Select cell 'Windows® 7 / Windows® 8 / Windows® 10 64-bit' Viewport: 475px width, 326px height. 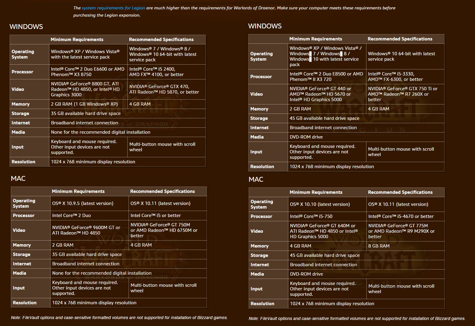pyautogui.click(x=166, y=54)
